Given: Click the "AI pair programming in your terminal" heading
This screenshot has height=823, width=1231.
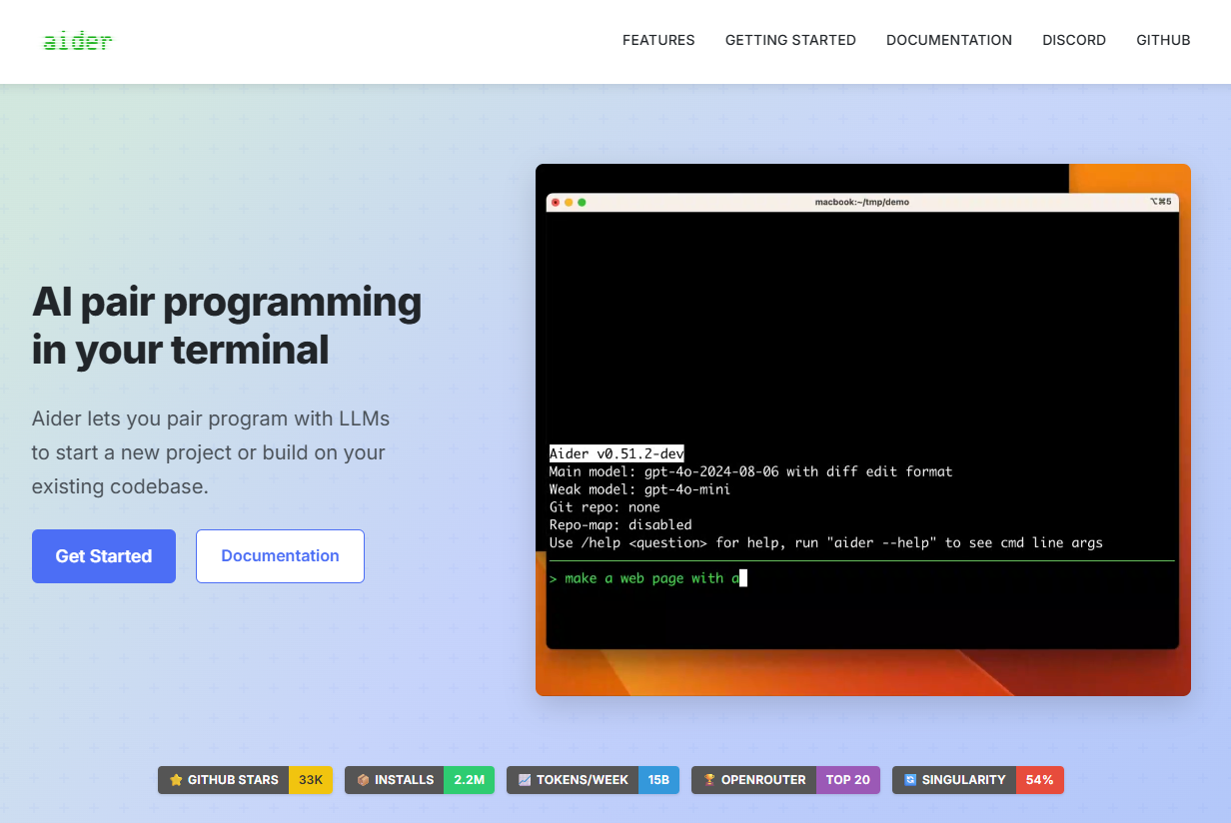Looking at the screenshot, I should 227,326.
